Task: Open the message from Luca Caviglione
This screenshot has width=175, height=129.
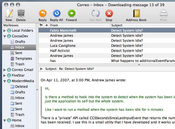Action: 107,46
